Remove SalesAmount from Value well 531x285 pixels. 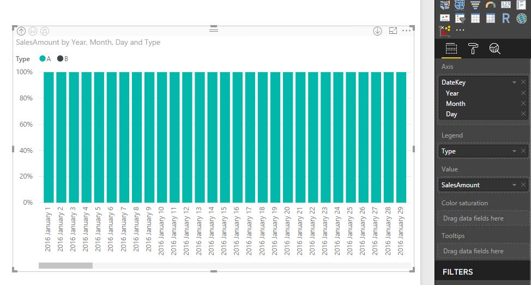523,185
